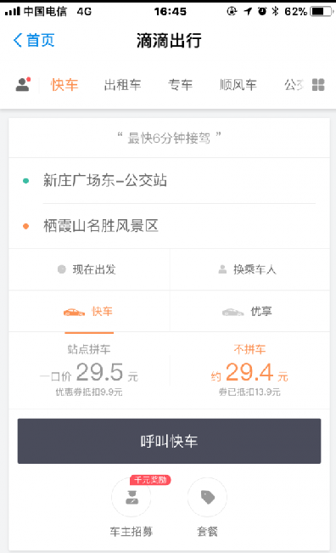Image resolution: width=336 pixels, height=553 pixels.
Task: Open the all-services grid icon
Action: point(318,85)
